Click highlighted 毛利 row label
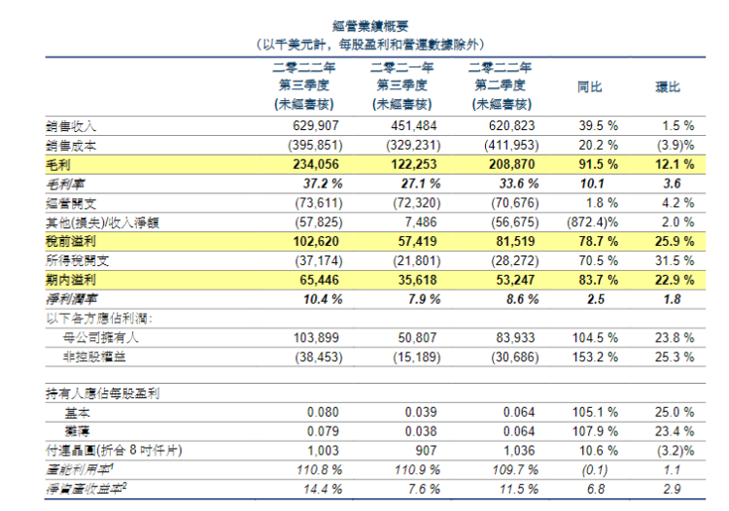Viewport: 729px width, 511px height. tap(58, 165)
